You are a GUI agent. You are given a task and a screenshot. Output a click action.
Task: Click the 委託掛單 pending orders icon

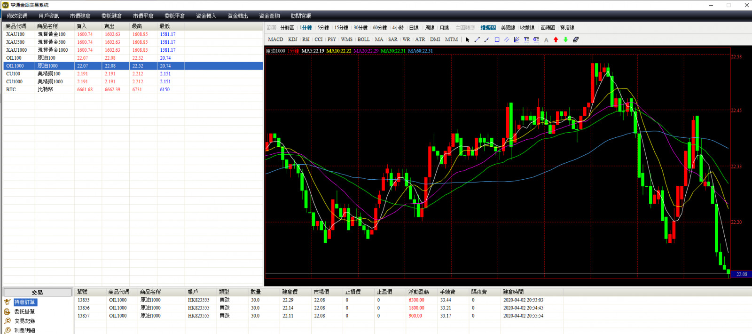click(8, 311)
